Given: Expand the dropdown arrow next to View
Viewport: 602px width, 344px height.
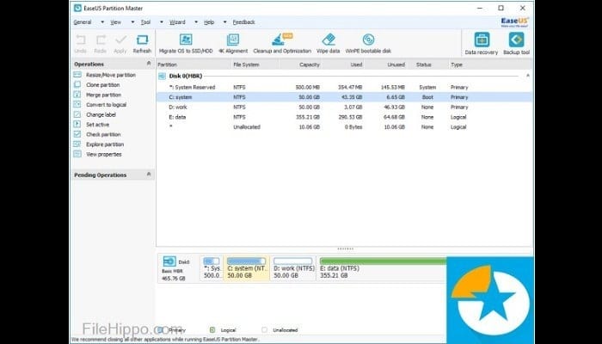Looking at the screenshot, I should tap(132, 22).
